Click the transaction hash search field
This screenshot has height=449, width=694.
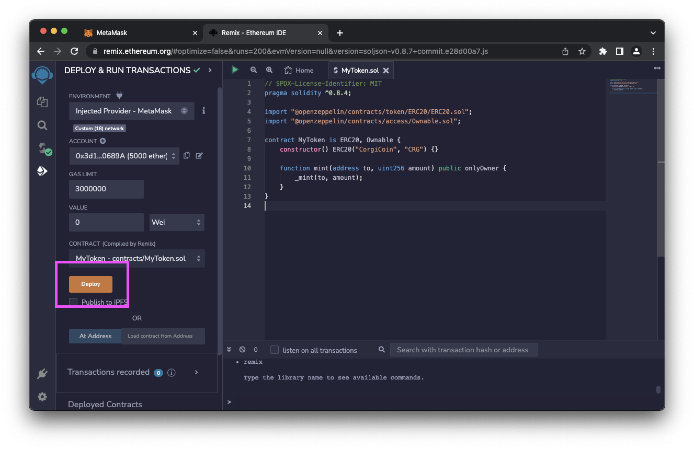pos(464,350)
